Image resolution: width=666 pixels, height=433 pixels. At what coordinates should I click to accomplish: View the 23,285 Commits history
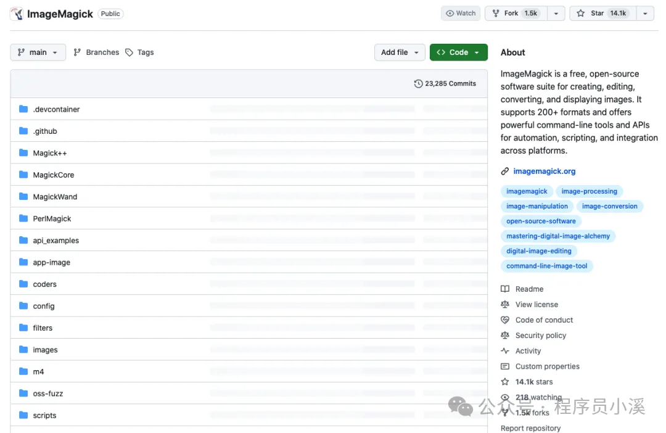pos(445,84)
